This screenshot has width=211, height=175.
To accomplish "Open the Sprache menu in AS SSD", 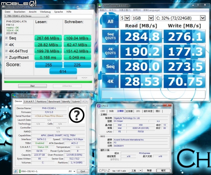I will [59, 12].
